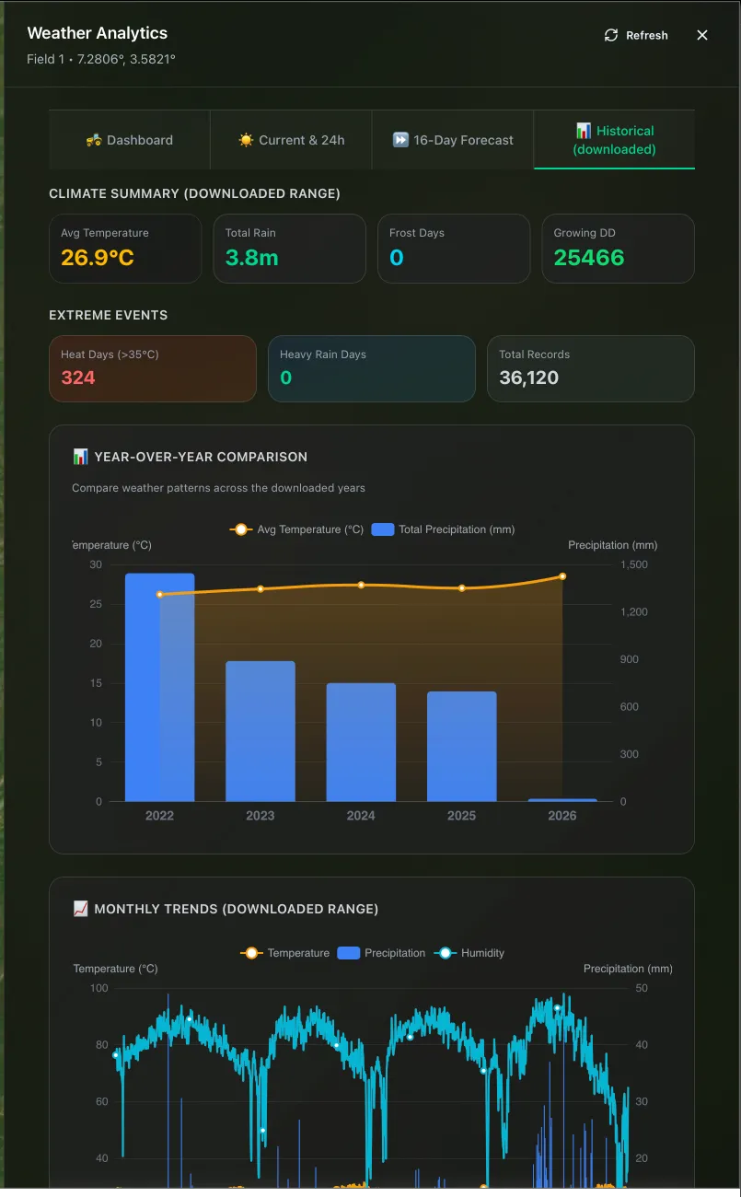Click the orange Avg Temperature legend marker
741x1197 pixels.
[240, 529]
